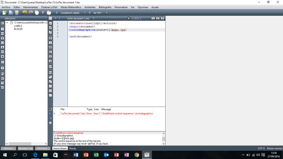Click log output vertical scrollbar thumb
This screenshot has width=283, height=159.
pyautogui.click(x=163, y=139)
